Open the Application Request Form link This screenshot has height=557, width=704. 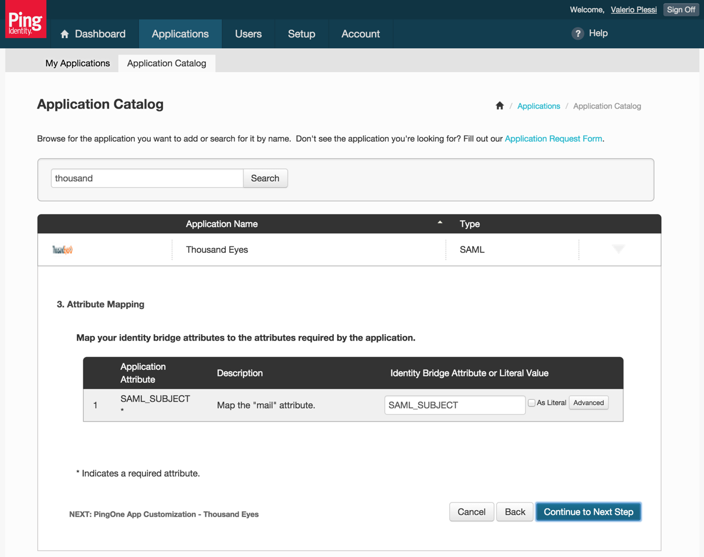pos(553,139)
